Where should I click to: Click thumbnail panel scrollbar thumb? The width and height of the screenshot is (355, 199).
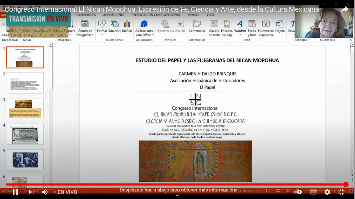pos(51,68)
